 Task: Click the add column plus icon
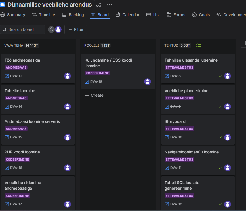[244, 43]
